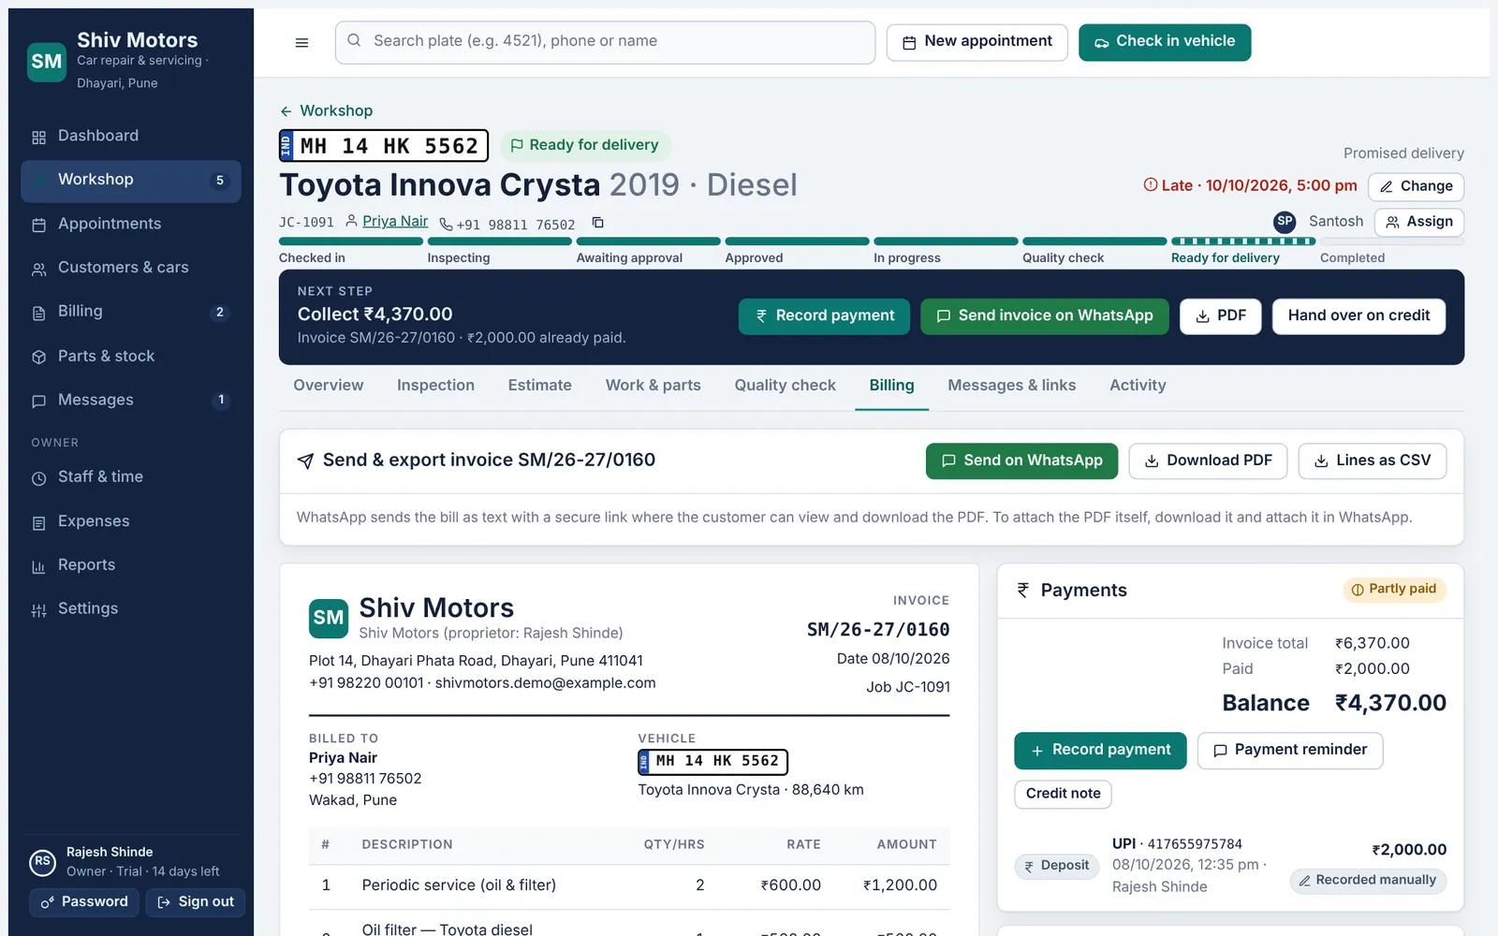The height and width of the screenshot is (936, 1498).
Task: Click New appointment button
Action: [x=977, y=42]
